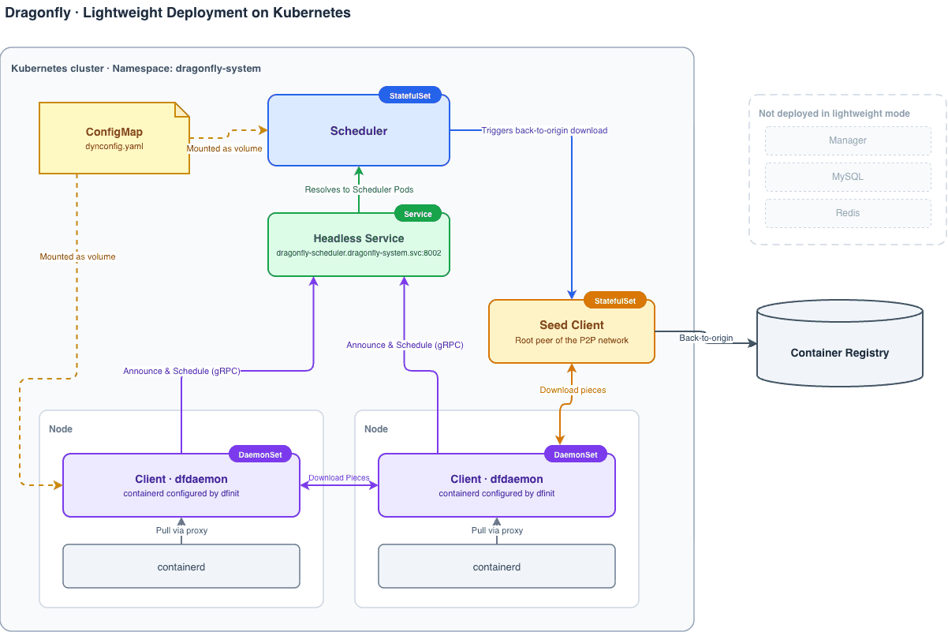
Task: Click the Not deployed in lightweight mode heading
Action: [x=834, y=114]
